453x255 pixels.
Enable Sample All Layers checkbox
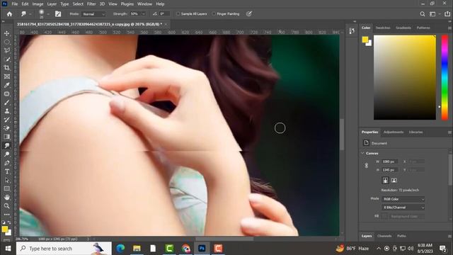tap(178, 14)
